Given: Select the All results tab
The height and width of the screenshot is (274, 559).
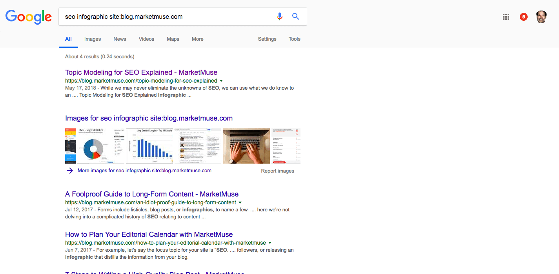Looking at the screenshot, I should 68,39.
